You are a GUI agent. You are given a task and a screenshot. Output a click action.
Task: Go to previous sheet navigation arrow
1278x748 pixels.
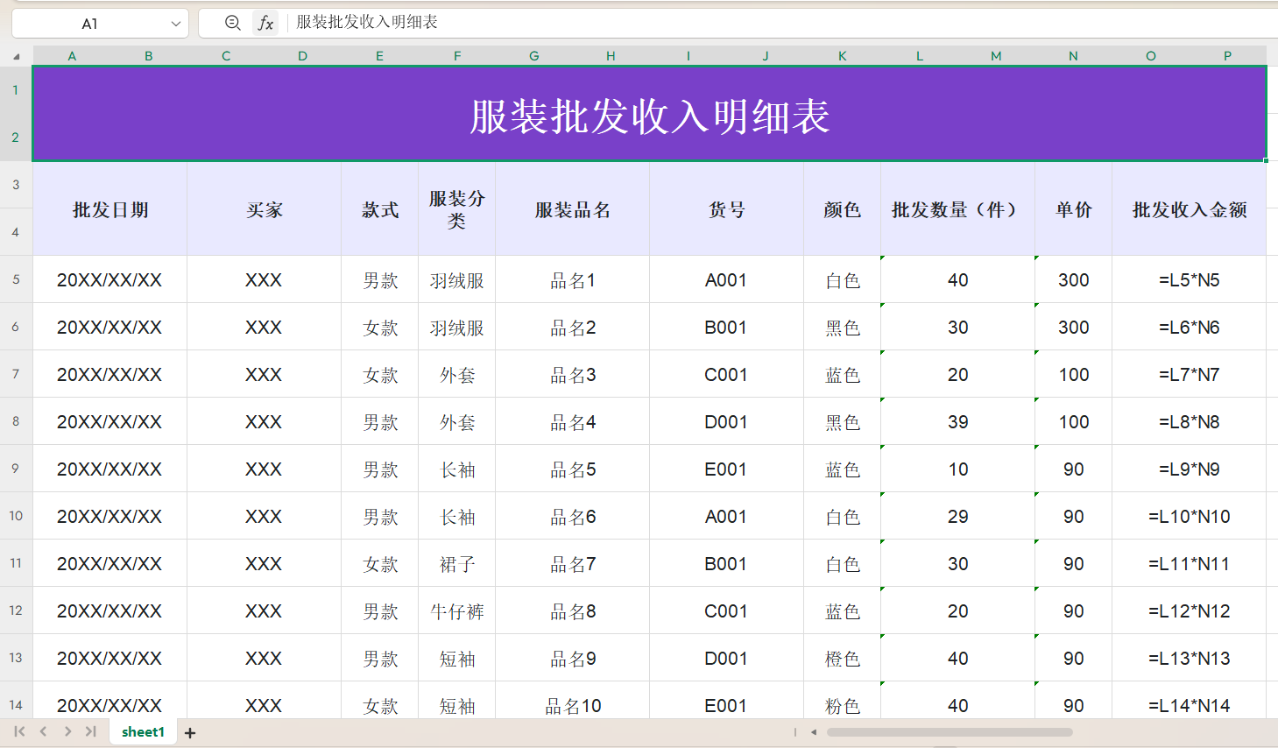tap(43, 731)
